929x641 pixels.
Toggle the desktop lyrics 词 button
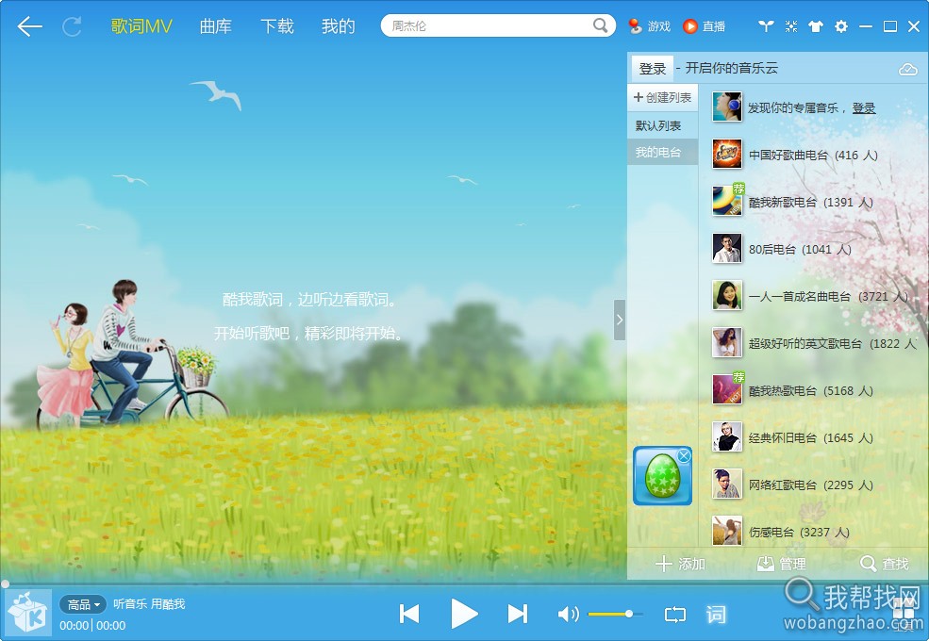pos(716,615)
